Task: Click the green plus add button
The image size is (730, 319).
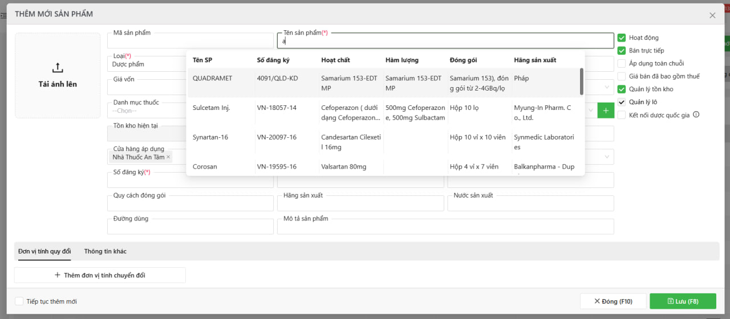Action: (606, 111)
